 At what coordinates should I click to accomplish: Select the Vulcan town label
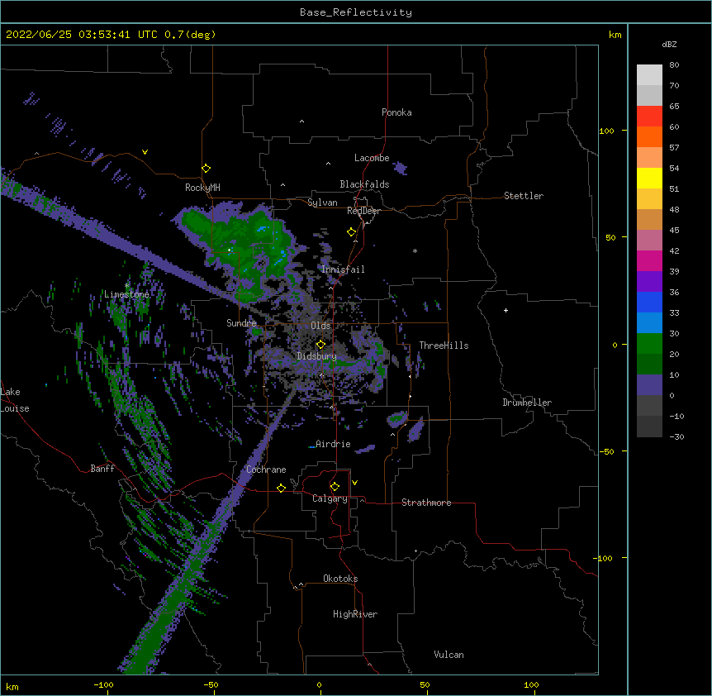click(449, 655)
